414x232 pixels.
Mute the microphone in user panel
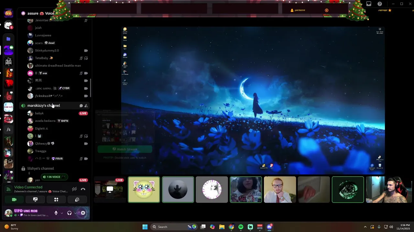click(x=56, y=213)
